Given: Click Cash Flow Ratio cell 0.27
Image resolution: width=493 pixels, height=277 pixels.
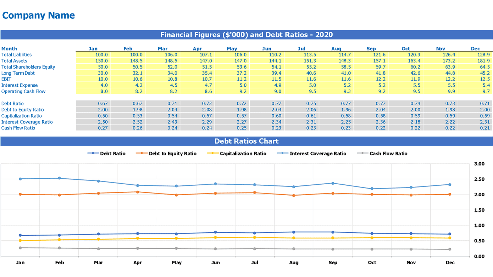Looking at the screenshot, I should click(x=93, y=128).
